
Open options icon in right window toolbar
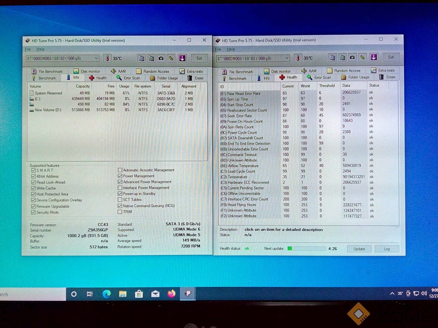tap(362, 57)
